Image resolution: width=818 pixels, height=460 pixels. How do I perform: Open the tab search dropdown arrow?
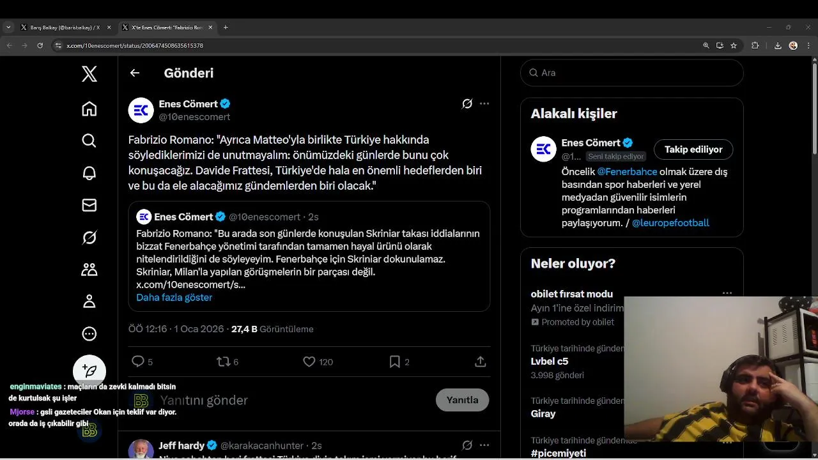click(x=8, y=27)
